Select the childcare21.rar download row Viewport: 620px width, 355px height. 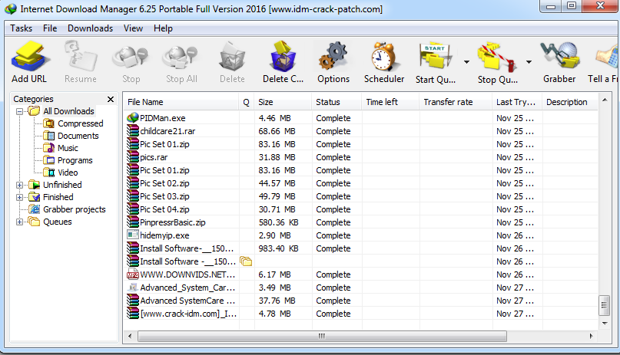click(362, 131)
